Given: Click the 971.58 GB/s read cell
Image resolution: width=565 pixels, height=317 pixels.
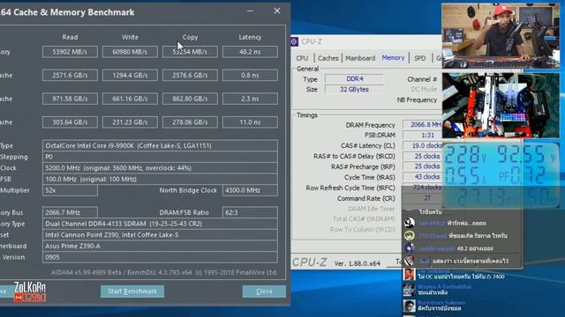Looking at the screenshot, I should [x=70, y=99].
